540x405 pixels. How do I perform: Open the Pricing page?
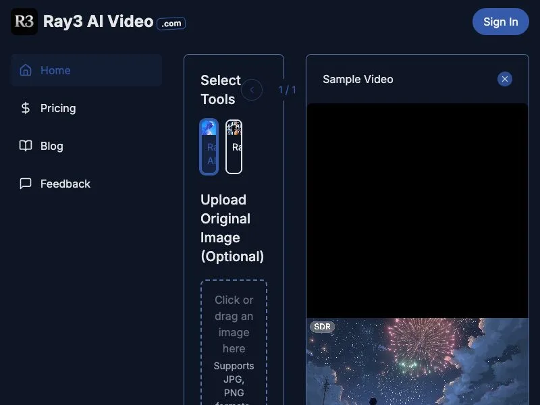tap(58, 108)
